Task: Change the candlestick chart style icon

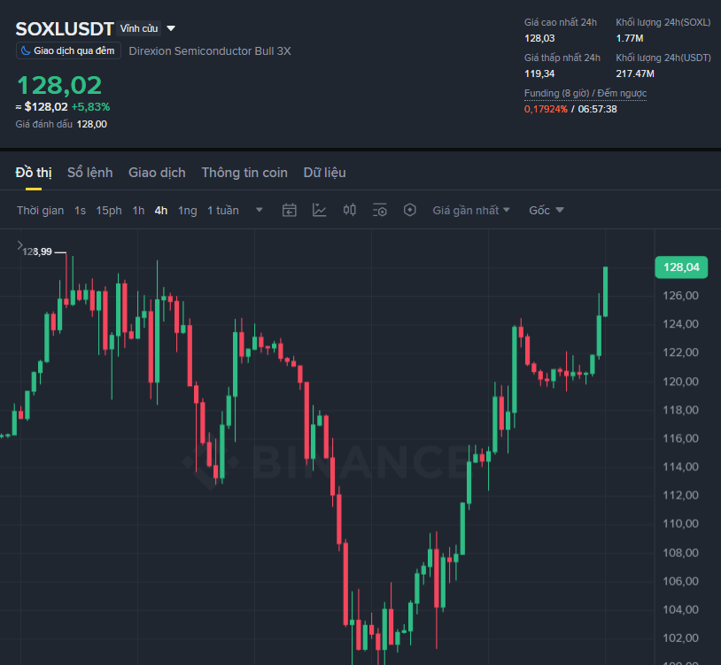Action: click(x=350, y=210)
